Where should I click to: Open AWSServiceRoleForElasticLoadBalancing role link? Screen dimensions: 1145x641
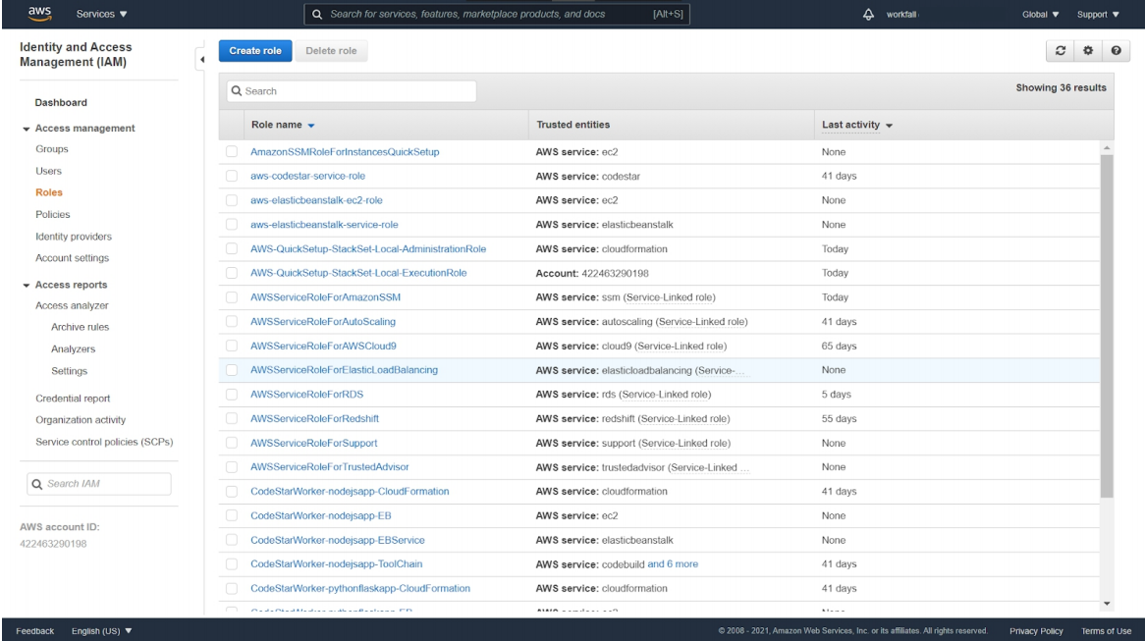344,370
